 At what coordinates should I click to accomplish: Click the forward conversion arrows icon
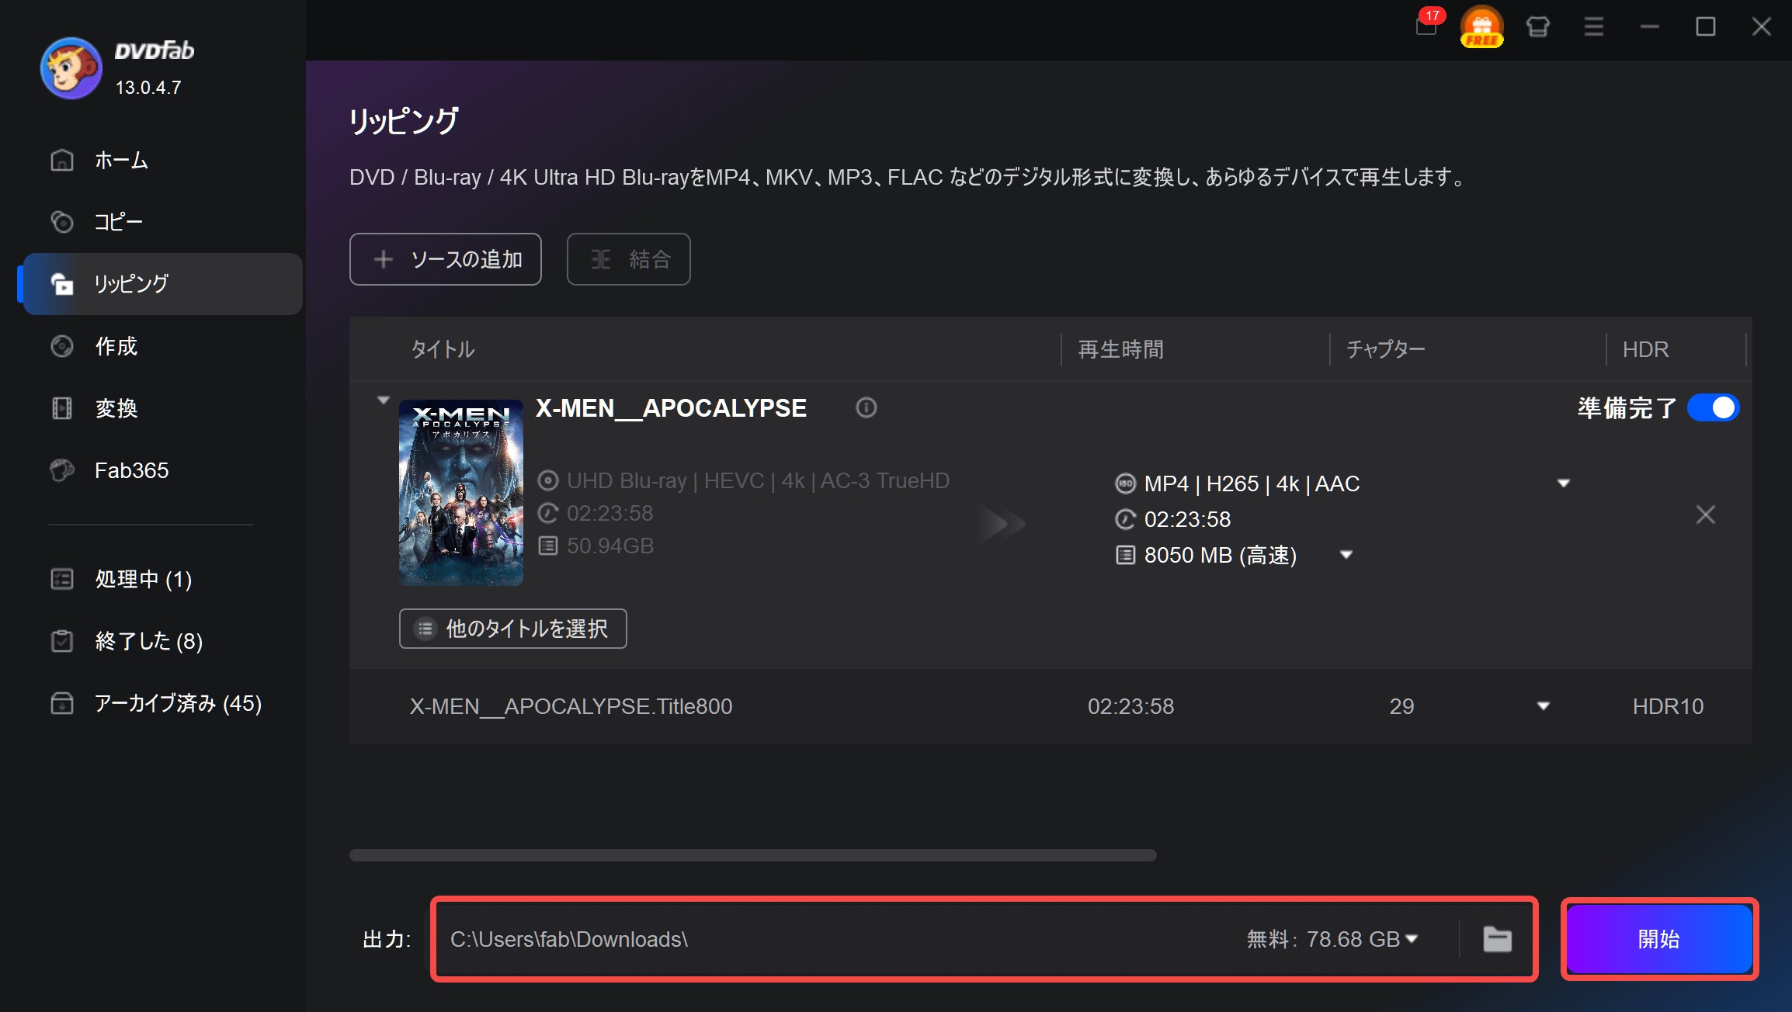point(1002,524)
